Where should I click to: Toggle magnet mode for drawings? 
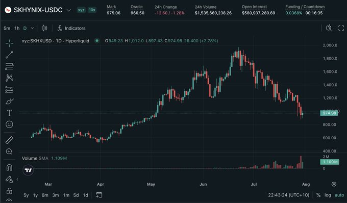(9, 167)
